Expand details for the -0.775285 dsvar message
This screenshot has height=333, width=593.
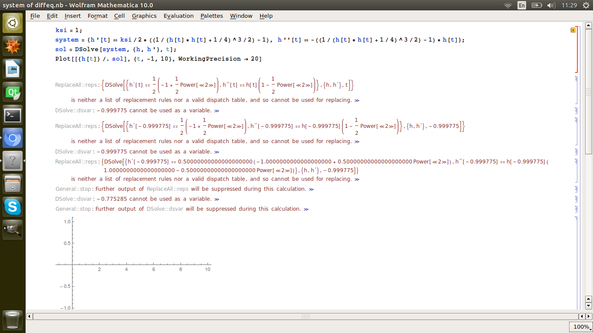click(217, 199)
